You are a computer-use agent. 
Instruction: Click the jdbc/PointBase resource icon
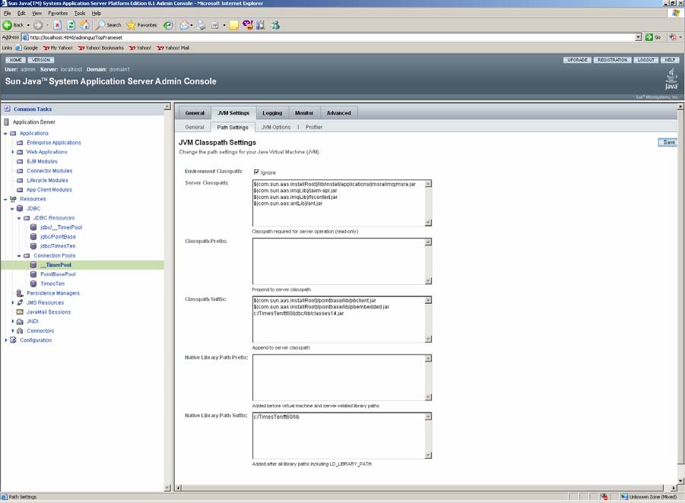(33, 236)
